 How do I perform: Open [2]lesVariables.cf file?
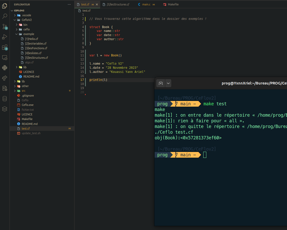36,44
